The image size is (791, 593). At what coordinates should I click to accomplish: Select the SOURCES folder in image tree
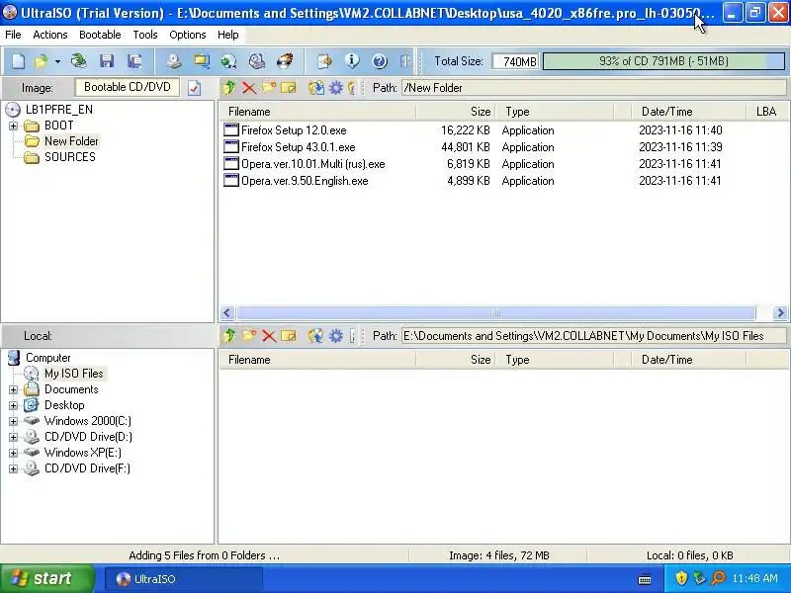coord(69,157)
